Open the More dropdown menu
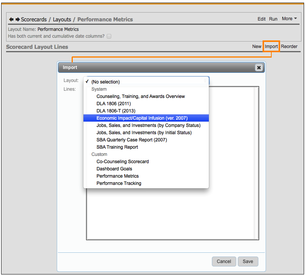 coord(289,19)
